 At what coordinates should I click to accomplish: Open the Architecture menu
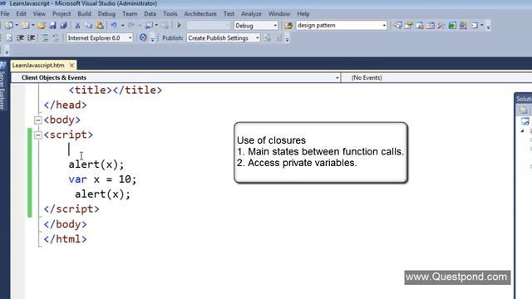(200, 14)
